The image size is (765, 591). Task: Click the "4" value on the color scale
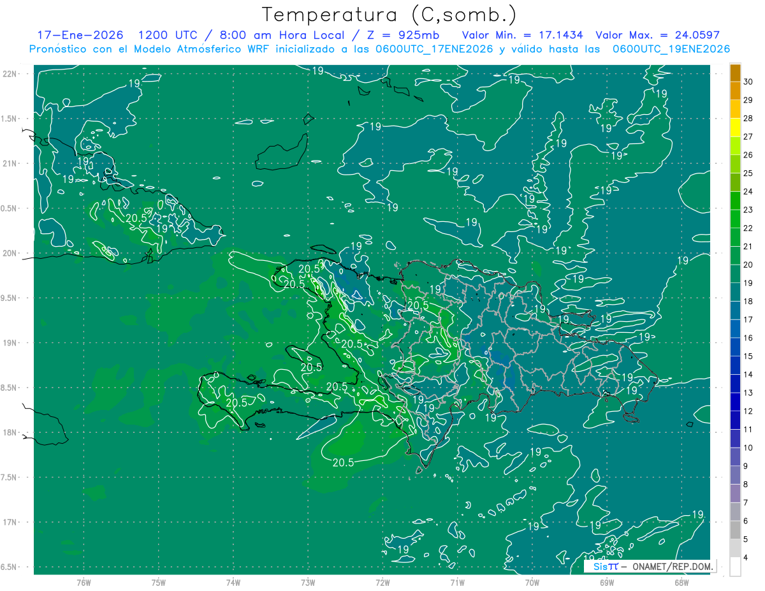pos(746,558)
